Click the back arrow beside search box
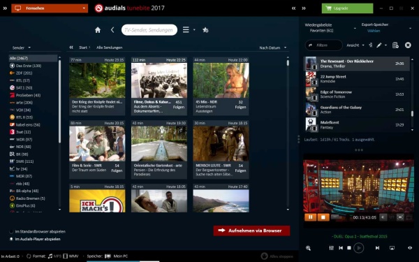The width and height of the screenshot is (419, 262). point(112,30)
